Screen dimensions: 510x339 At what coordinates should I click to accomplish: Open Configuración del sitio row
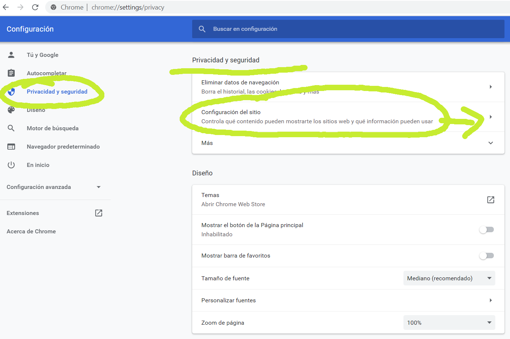click(x=348, y=117)
